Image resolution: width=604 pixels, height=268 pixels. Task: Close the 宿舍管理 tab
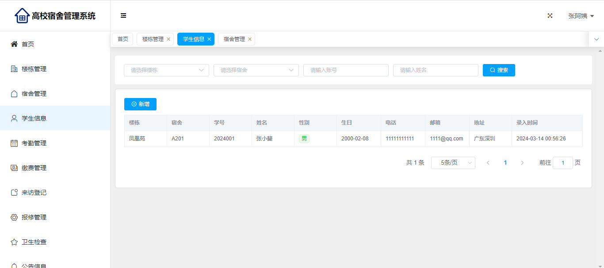pyautogui.click(x=250, y=39)
